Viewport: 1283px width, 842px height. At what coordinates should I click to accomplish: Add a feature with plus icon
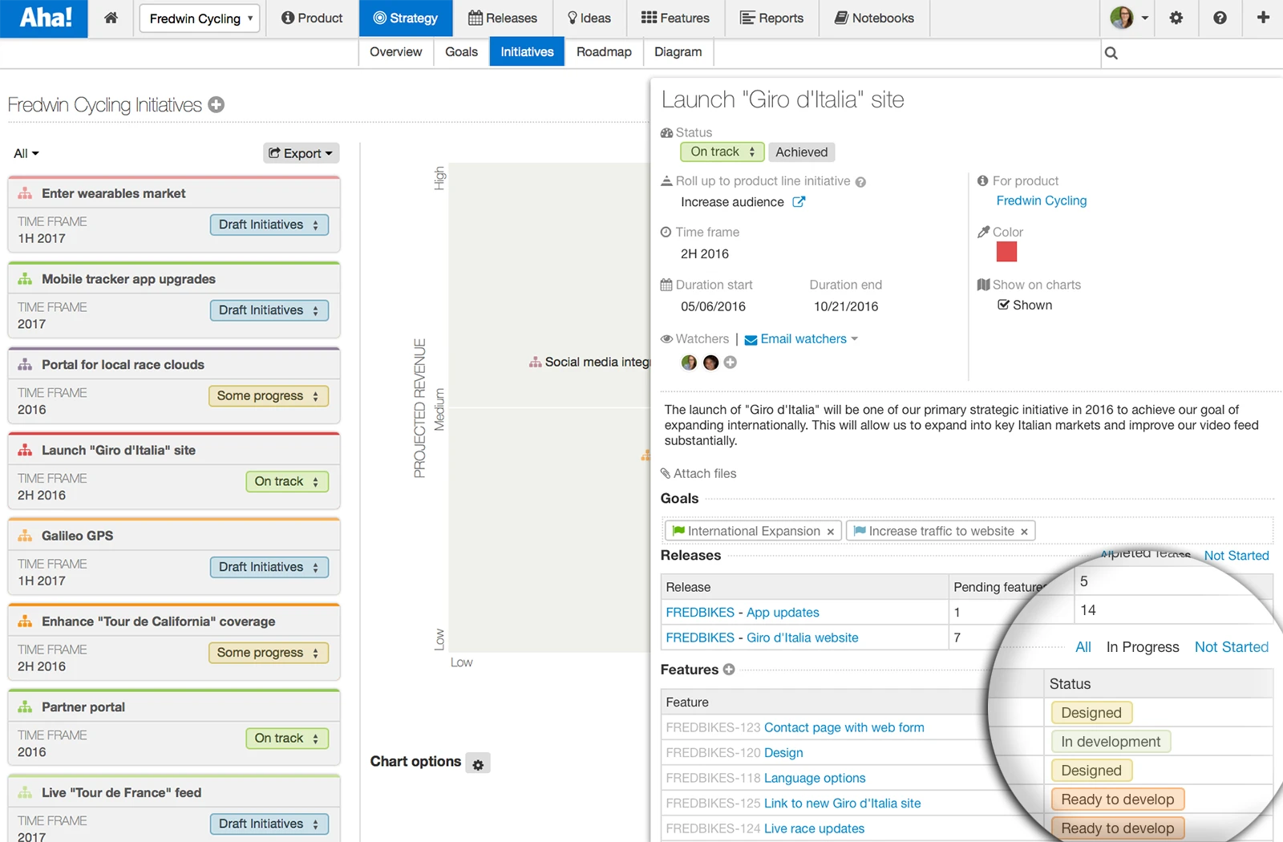[729, 669]
